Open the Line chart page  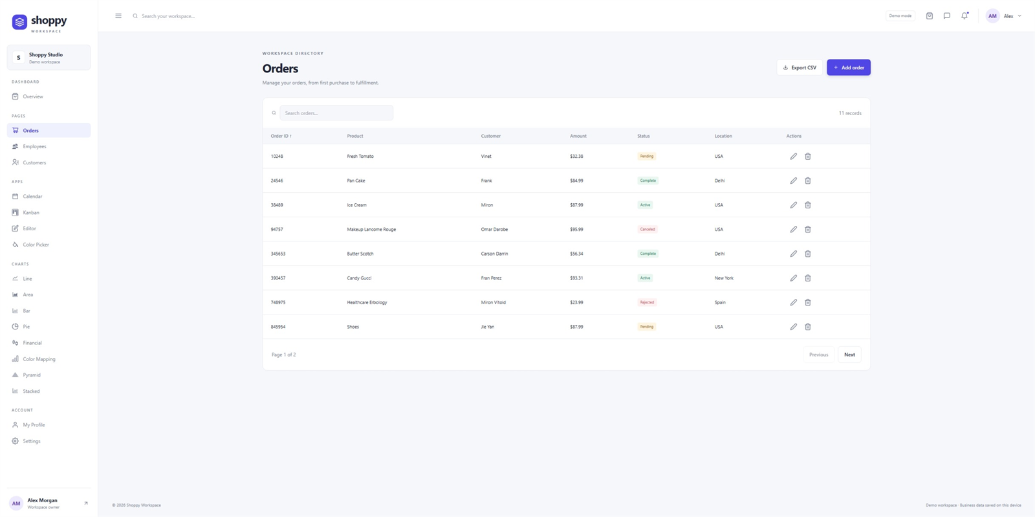point(49,278)
